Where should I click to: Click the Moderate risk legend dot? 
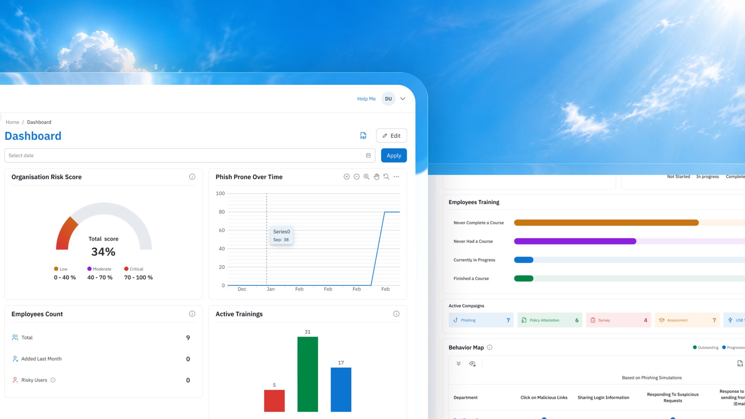pos(89,269)
